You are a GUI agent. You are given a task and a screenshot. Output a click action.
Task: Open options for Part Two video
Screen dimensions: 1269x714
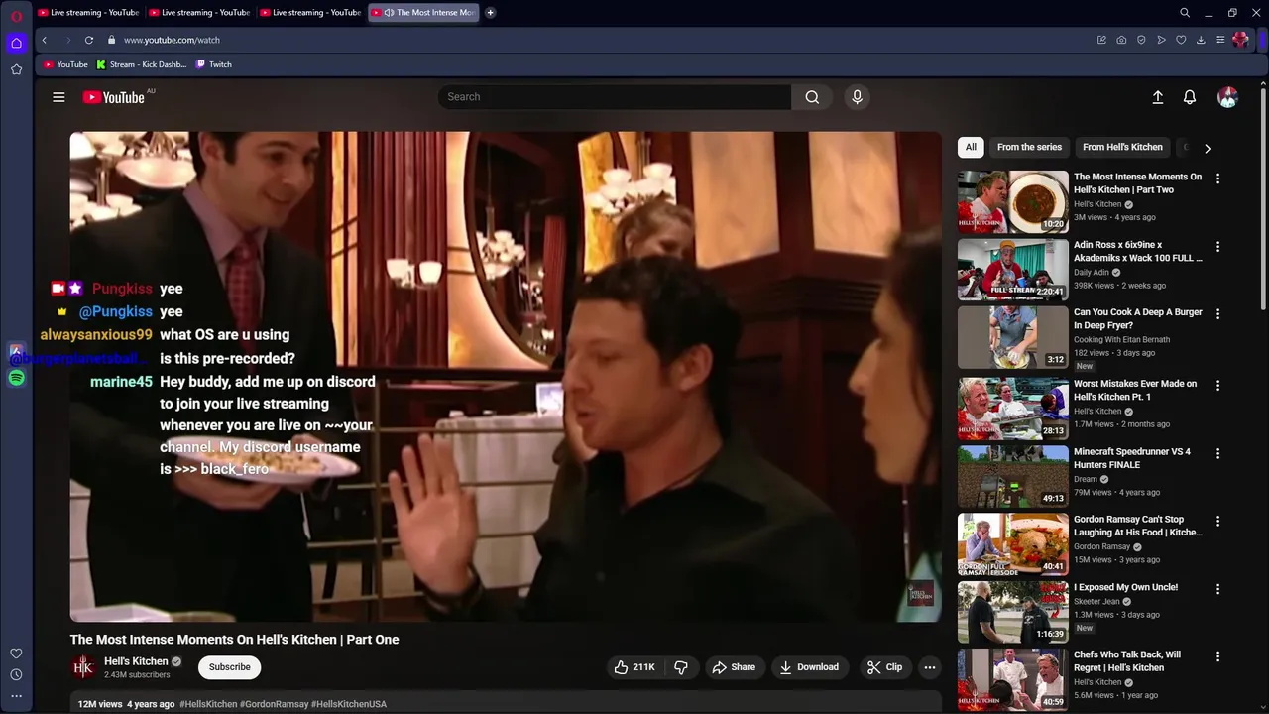click(x=1217, y=178)
